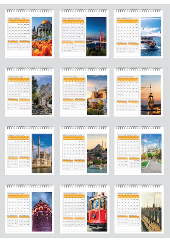Image resolution: width=170 pixels, height=243 pixels.
Task: Open the ferry boat with seagulls photo
Action: click(151, 37)
